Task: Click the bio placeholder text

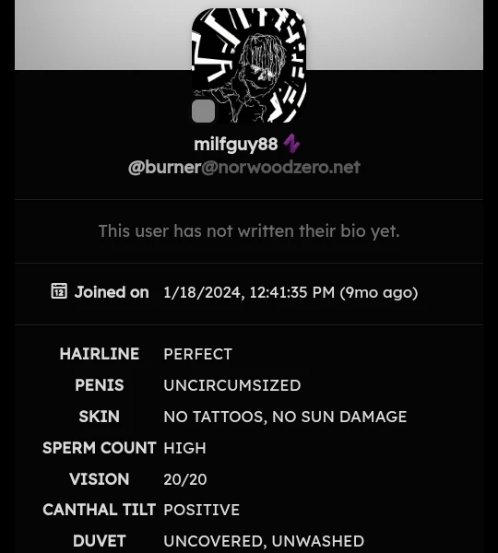Action: [x=249, y=231]
